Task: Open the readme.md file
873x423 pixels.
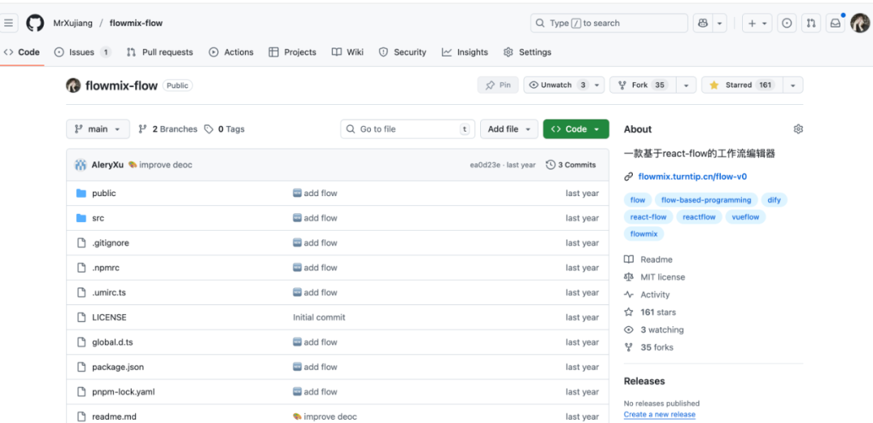Action: [114, 417]
